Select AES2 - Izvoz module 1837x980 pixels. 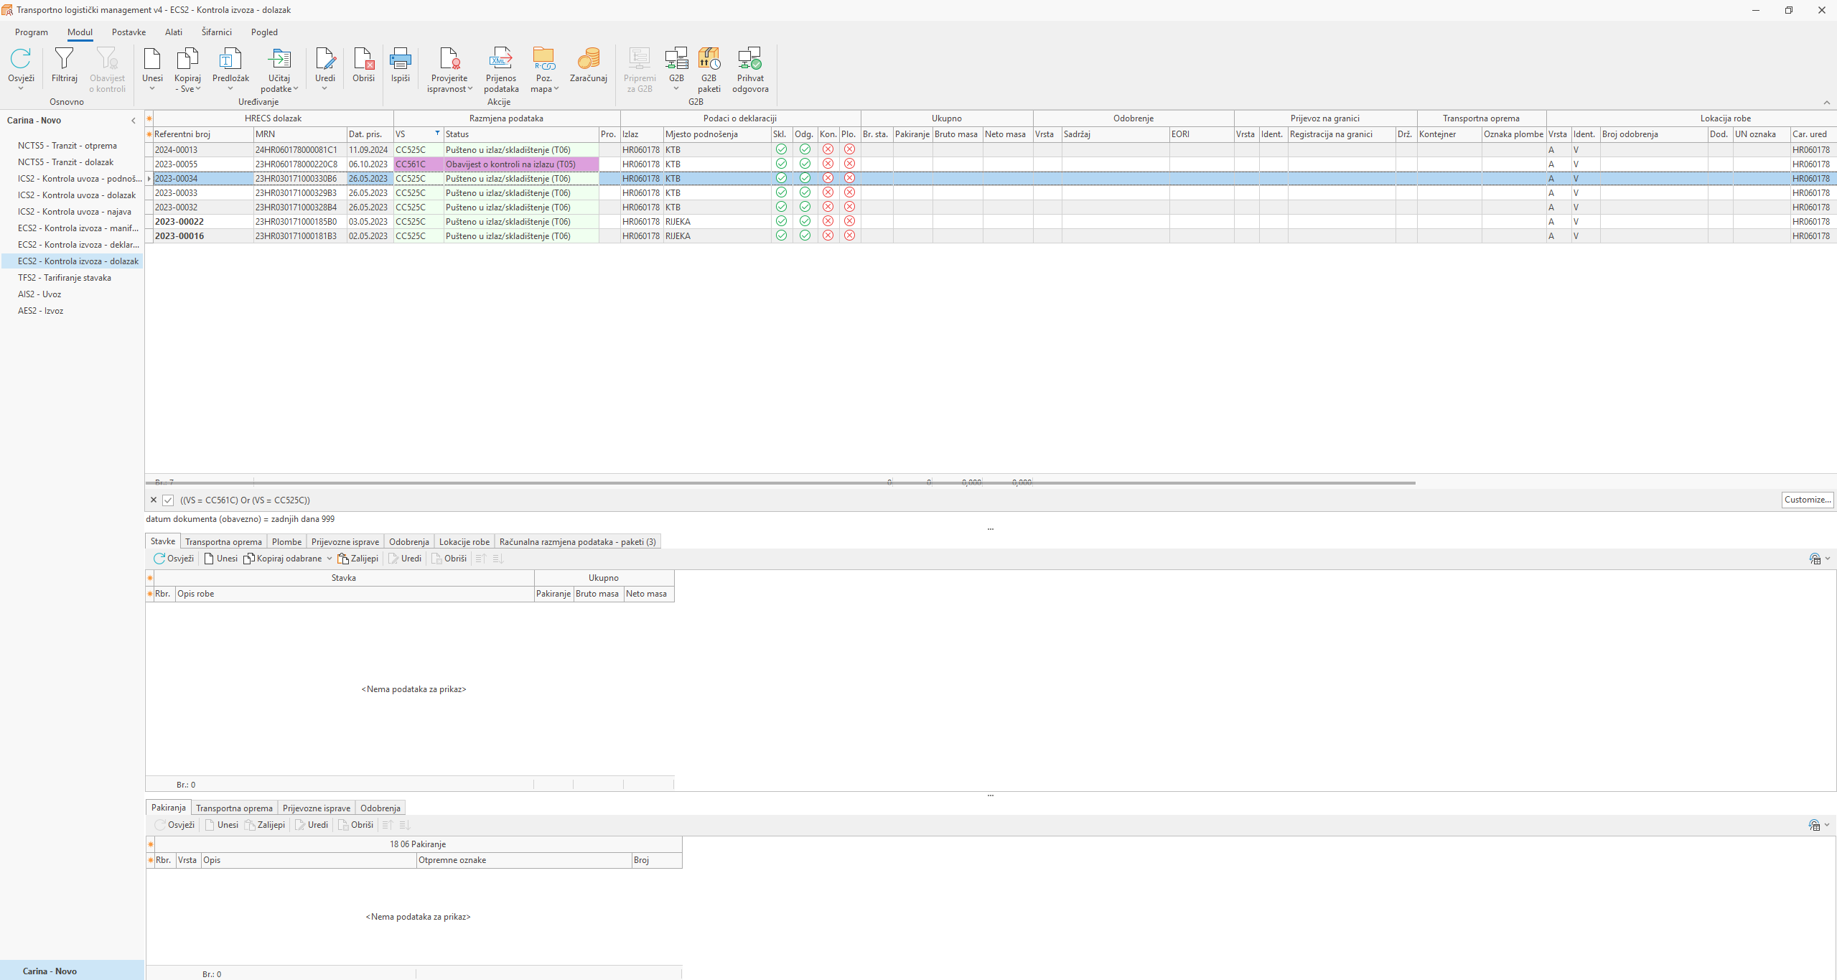pos(41,311)
